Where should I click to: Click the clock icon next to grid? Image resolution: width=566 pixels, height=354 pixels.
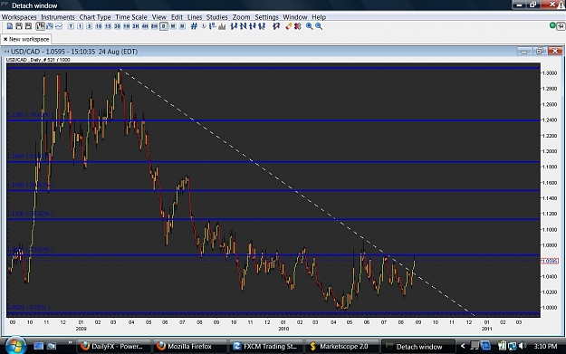point(204,26)
